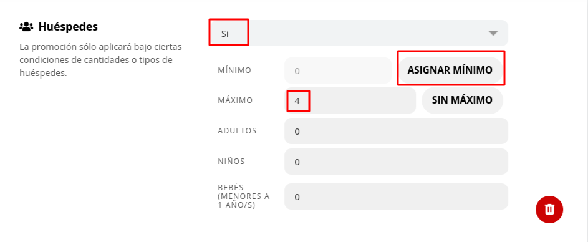
Task: Click the NIÑOS field label
Action: point(231,161)
